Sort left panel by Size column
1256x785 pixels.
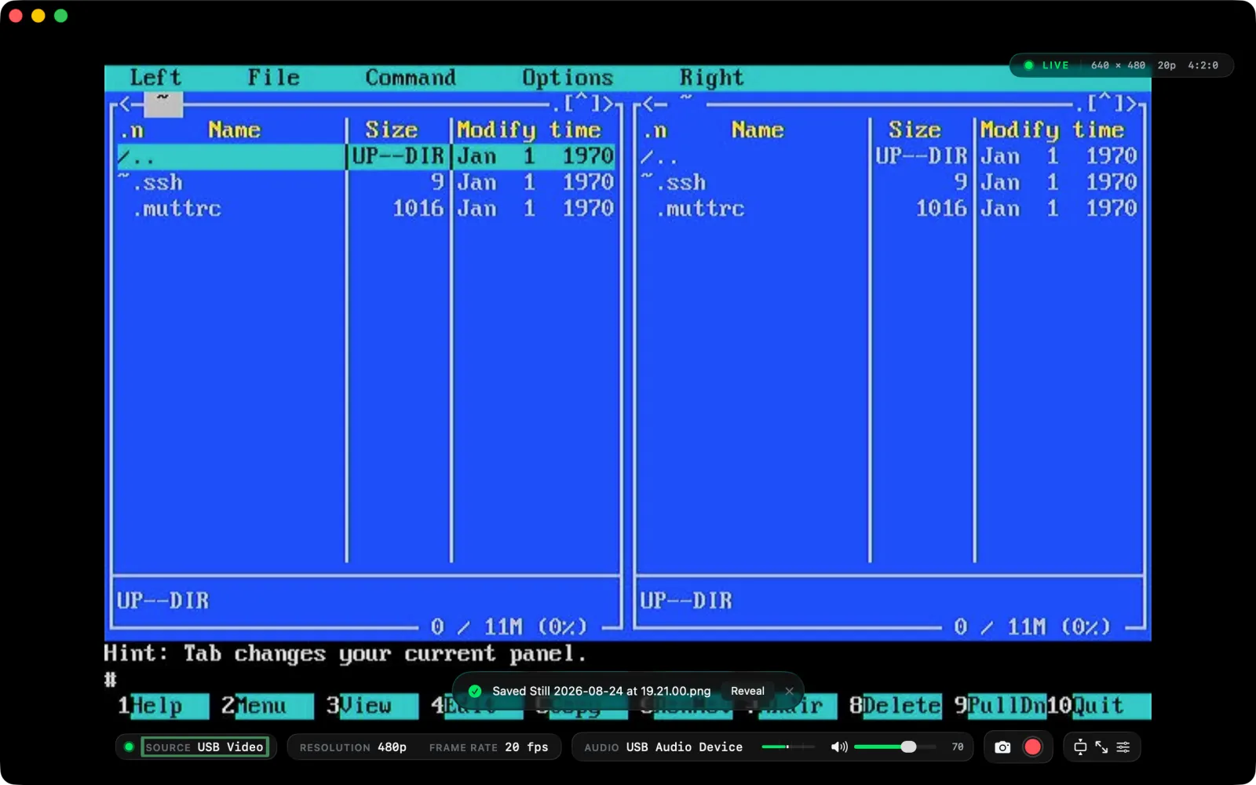(x=391, y=130)
